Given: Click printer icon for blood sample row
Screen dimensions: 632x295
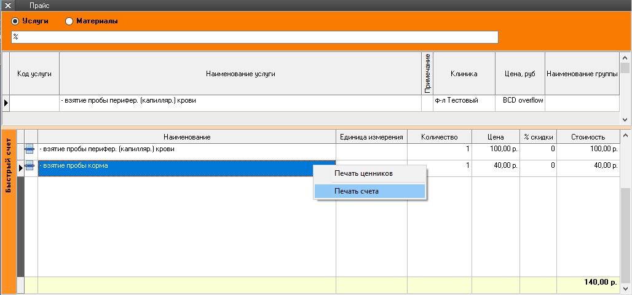Looking at the screenshot, I should (x=30, y=149).
